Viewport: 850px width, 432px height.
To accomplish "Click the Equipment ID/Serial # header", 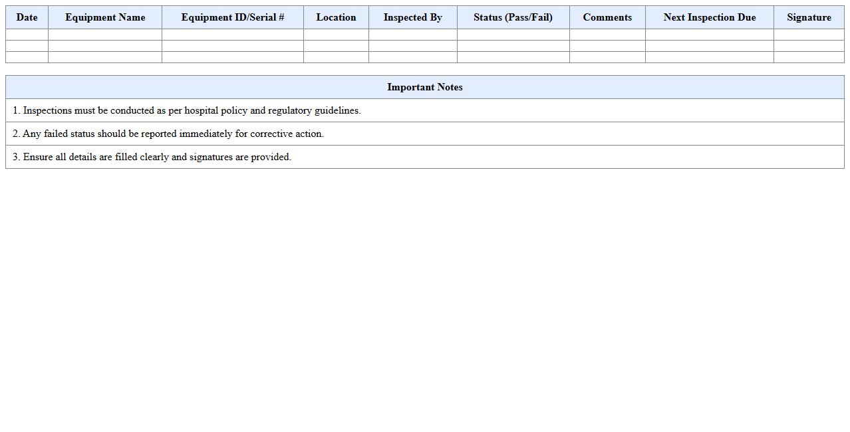I will point(232,17).
